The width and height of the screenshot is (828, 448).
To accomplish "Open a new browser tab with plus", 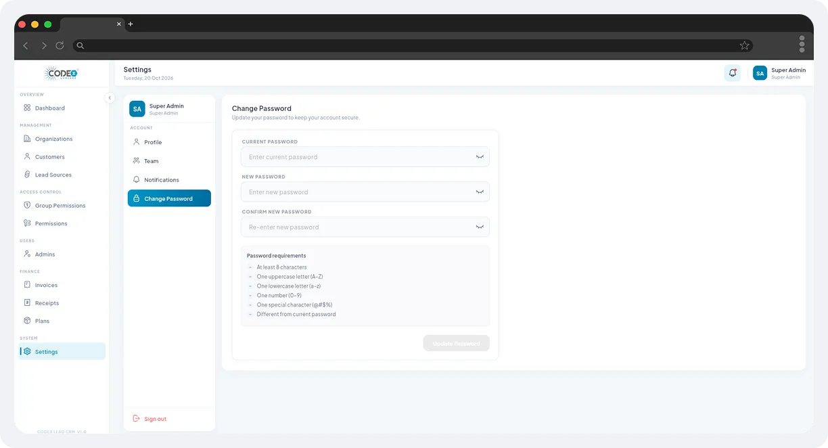I will (131, 24).
